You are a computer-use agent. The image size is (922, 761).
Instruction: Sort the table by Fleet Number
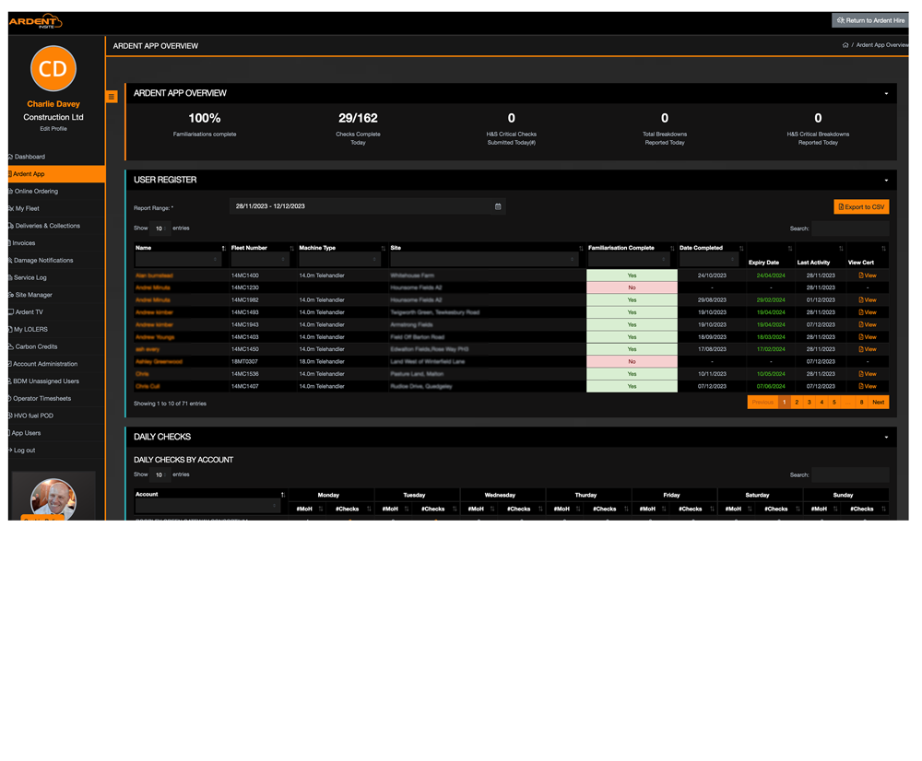tap(291, 248)
